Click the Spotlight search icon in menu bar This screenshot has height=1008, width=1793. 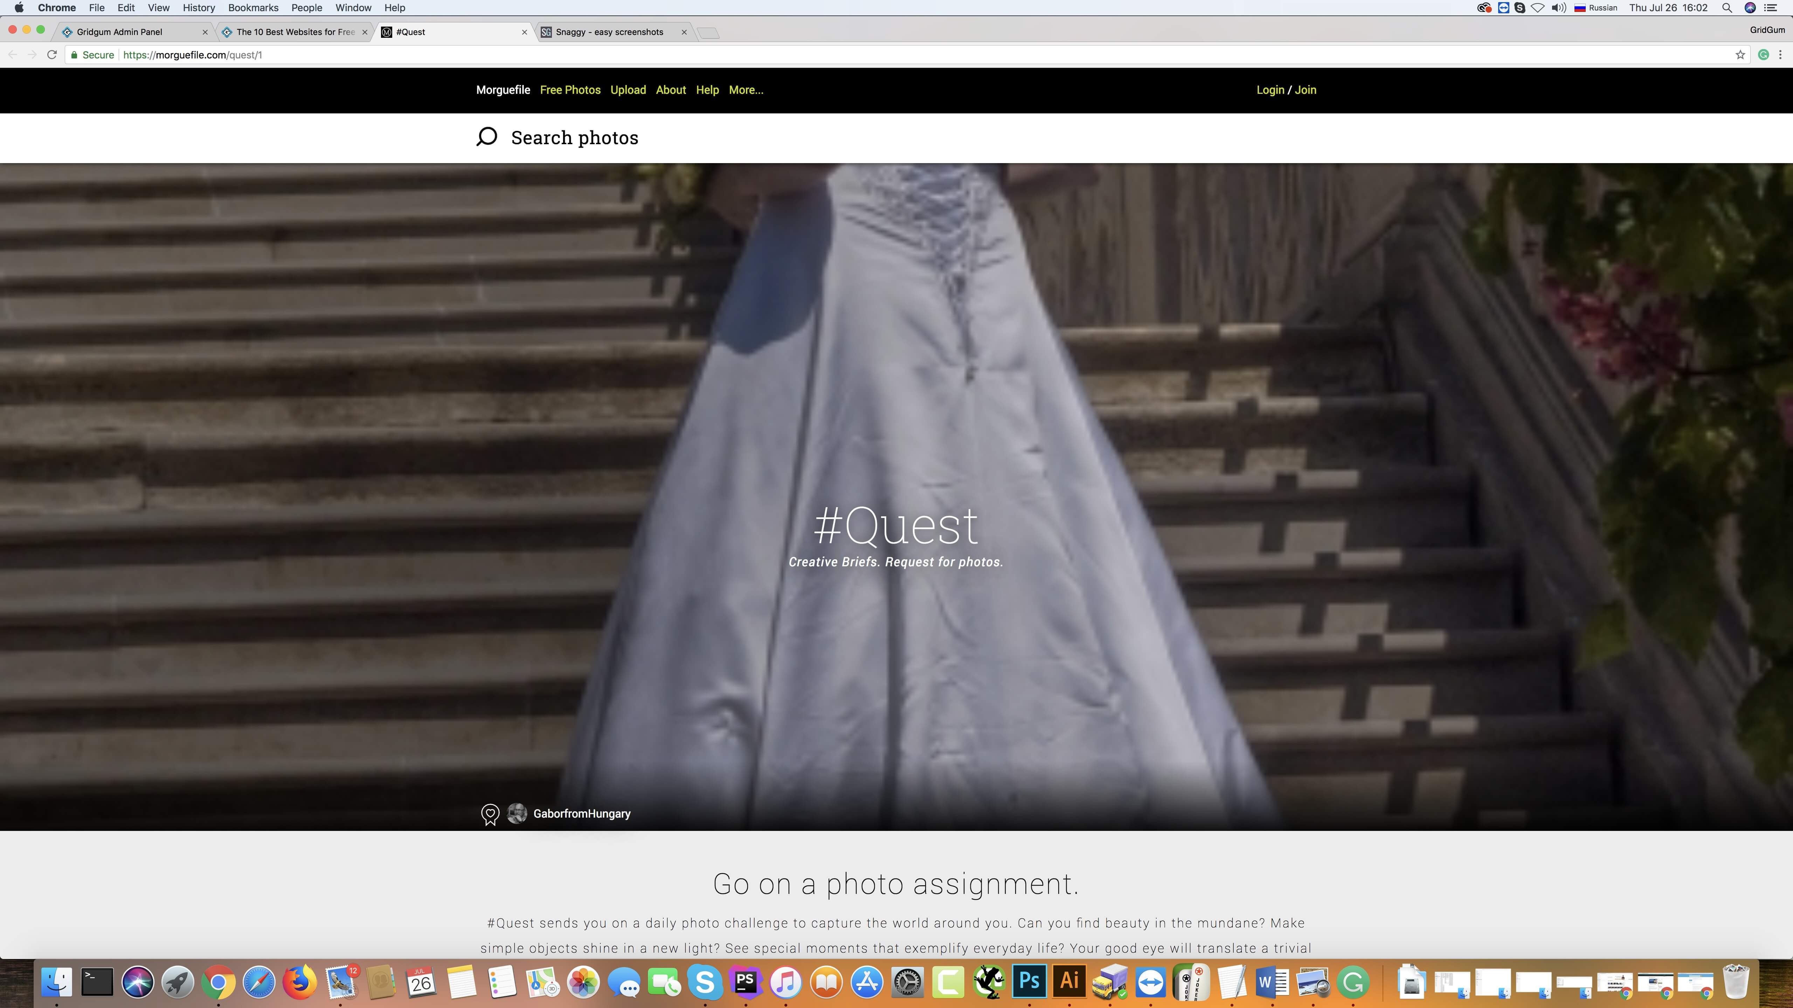coord(1727,8)
